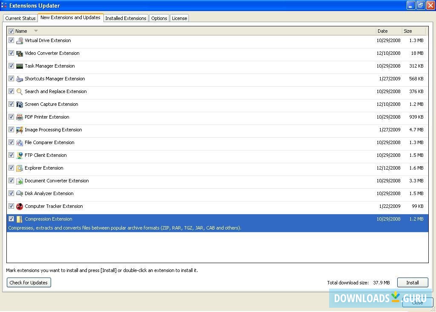This screenshot has height=312, width=436.
Task: Click the Disk Analyzer Extension icon
Action: (x=20, y=193)
